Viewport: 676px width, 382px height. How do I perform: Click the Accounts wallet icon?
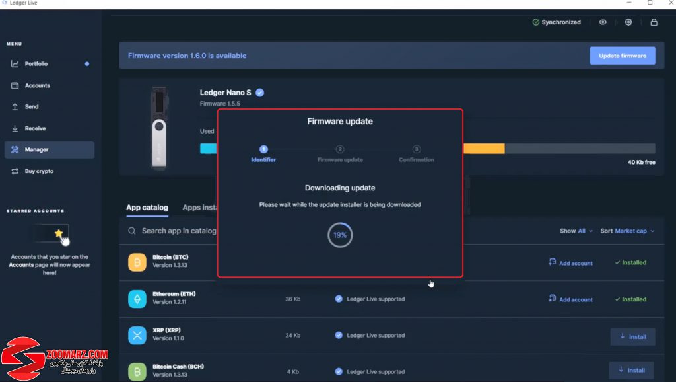tap(15, 85)
